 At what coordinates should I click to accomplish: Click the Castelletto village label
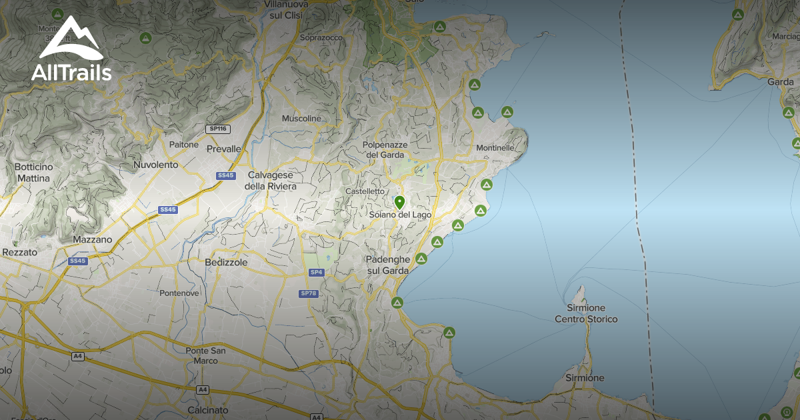point(365,189)
